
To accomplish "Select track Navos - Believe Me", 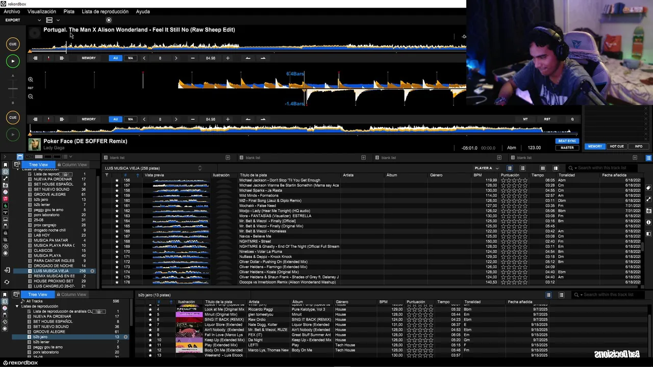I will (255, 236).
